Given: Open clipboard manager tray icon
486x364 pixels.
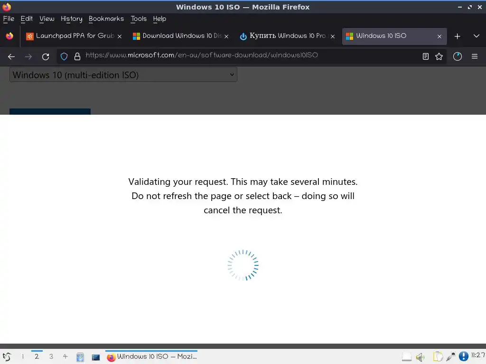Looking at the screenshot, I should click(438, 357).
